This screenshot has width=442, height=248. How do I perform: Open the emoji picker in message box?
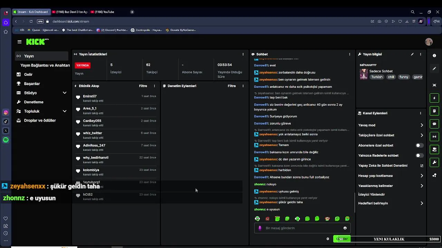pos(345,228)
